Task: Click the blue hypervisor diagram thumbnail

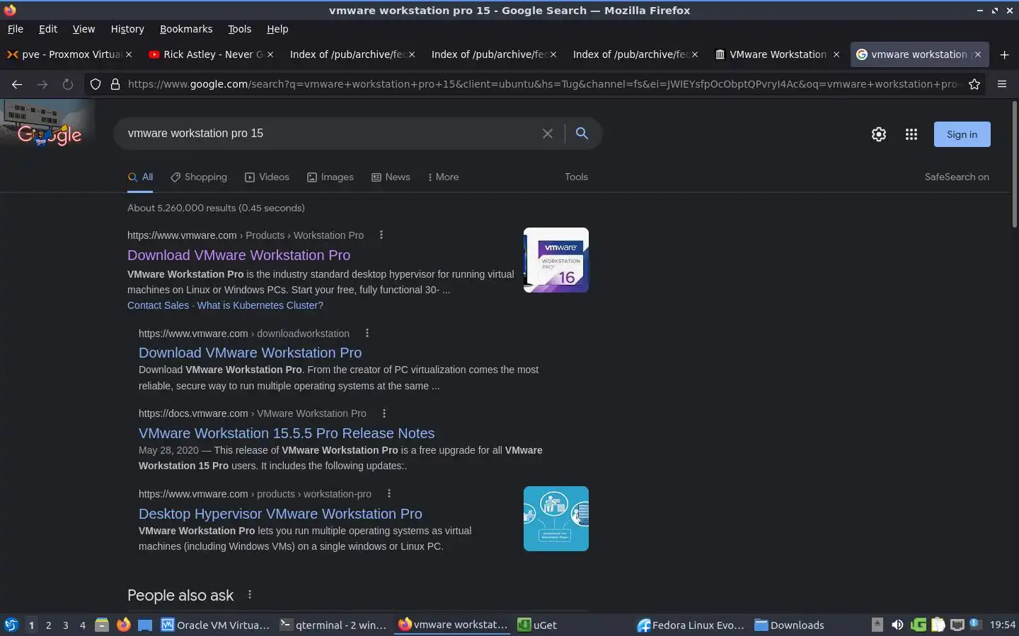Action: coord(556,519)
